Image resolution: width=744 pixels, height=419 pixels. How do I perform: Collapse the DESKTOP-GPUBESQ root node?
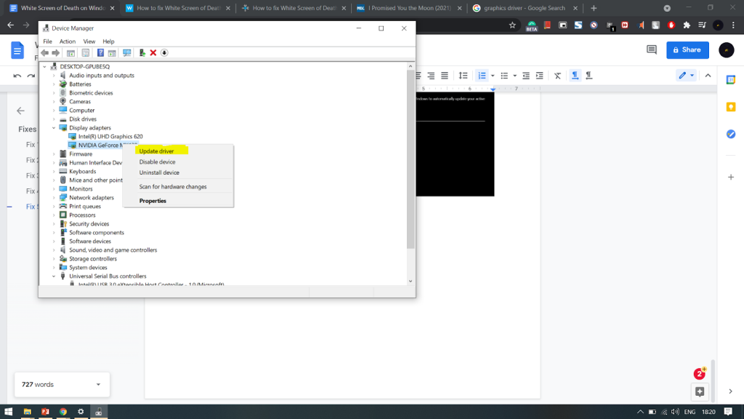(x=44, y=66)
